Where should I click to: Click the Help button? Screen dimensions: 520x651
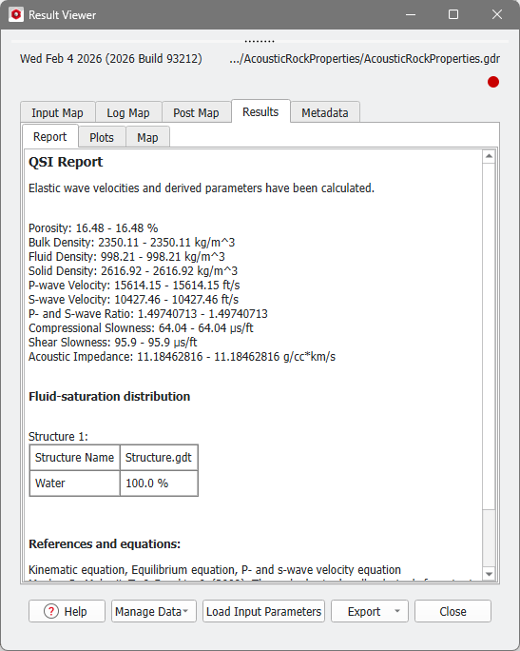(67, 611)
